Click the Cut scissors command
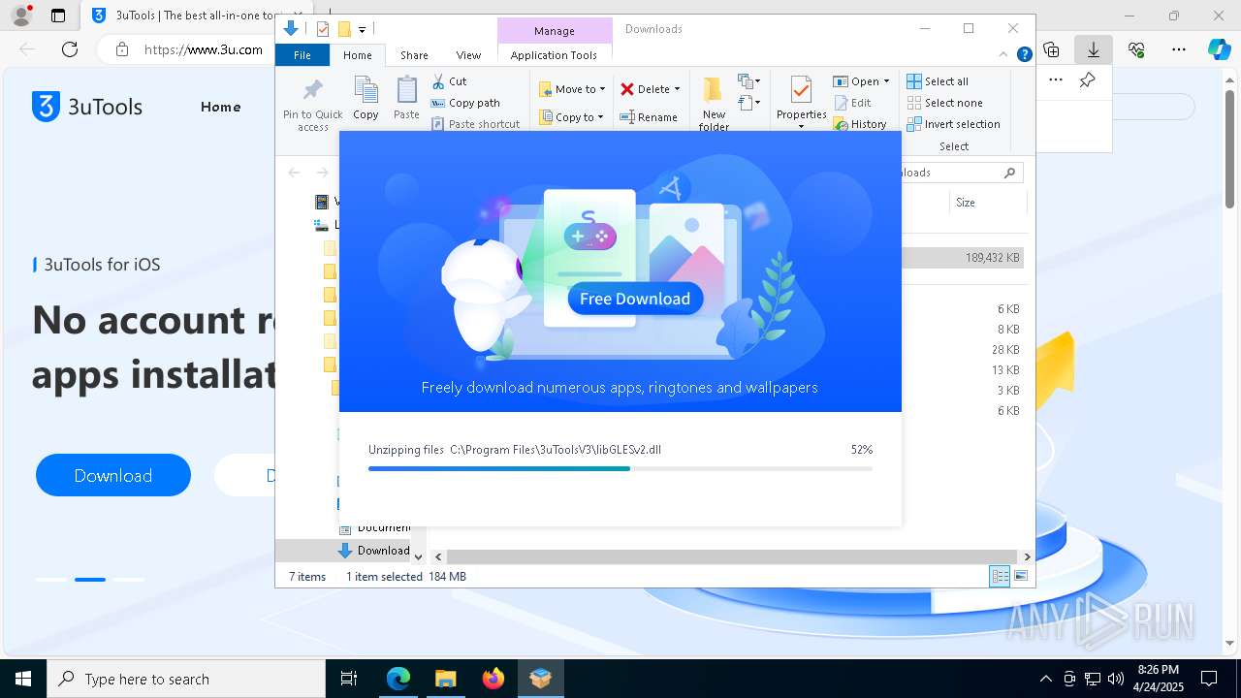1241x698 pixels. click(x=449, y=81)
